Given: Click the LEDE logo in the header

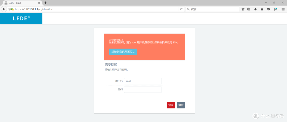Looking at the screenshot, I should [x=22, y=18].
